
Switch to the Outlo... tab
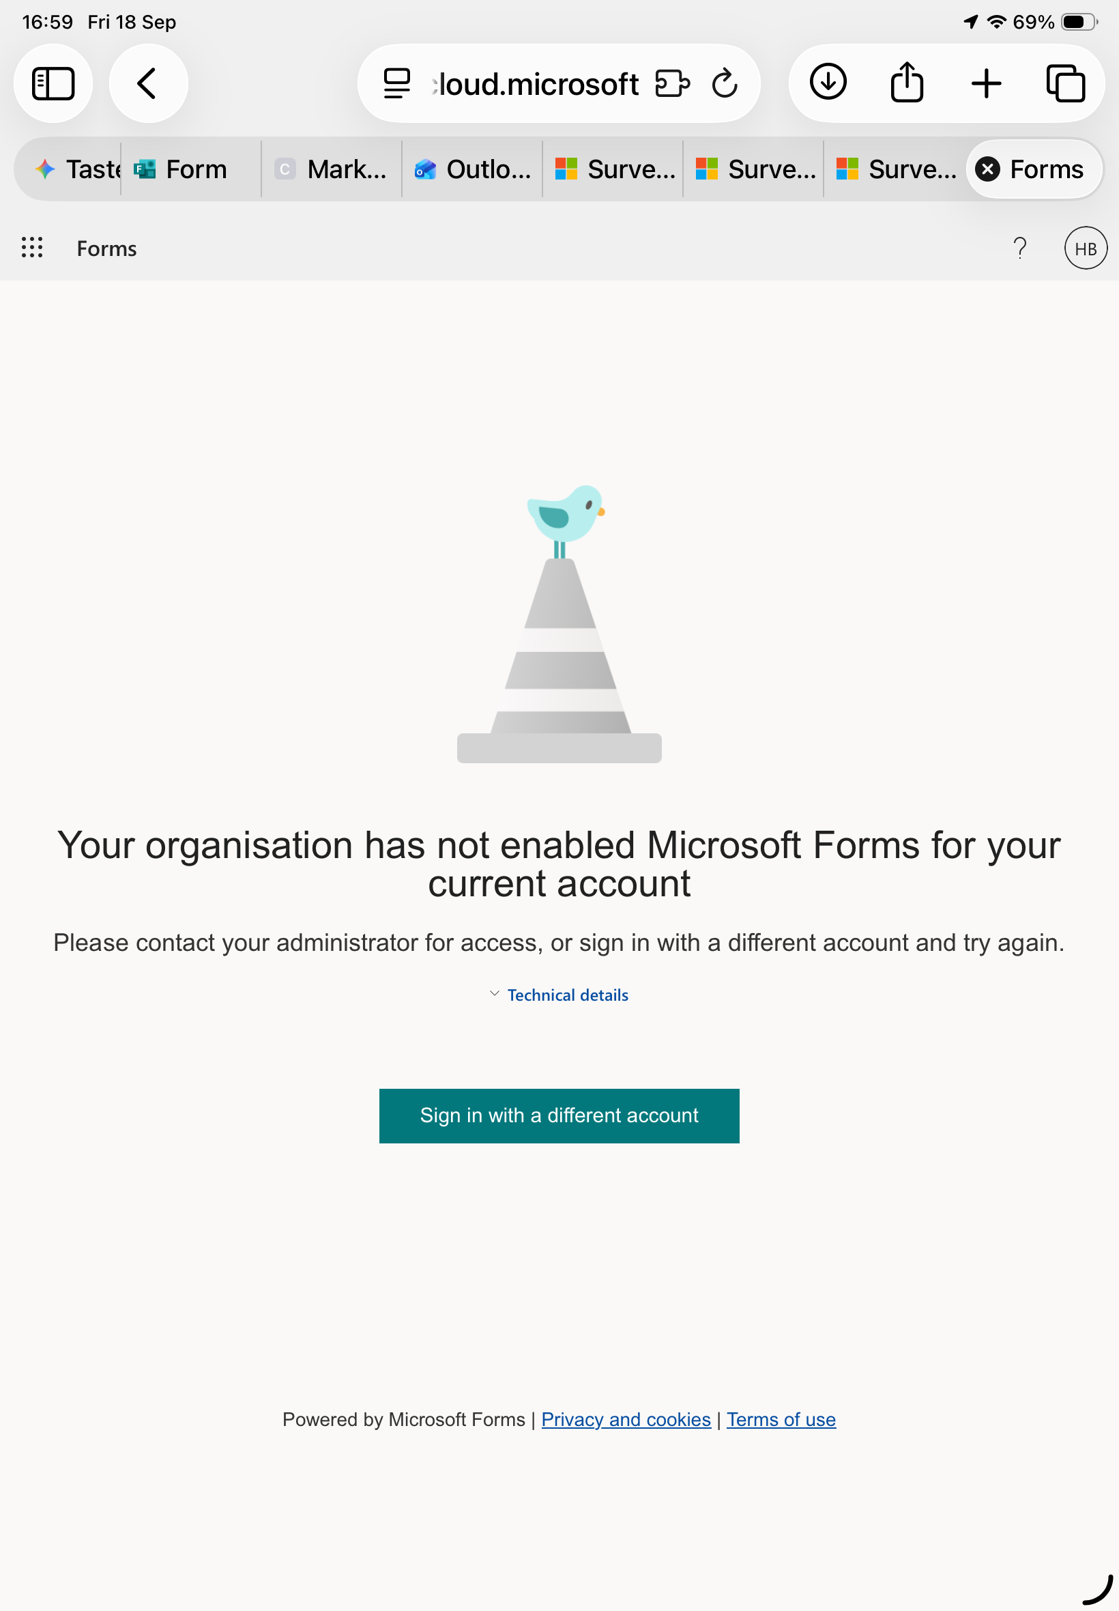473,169
